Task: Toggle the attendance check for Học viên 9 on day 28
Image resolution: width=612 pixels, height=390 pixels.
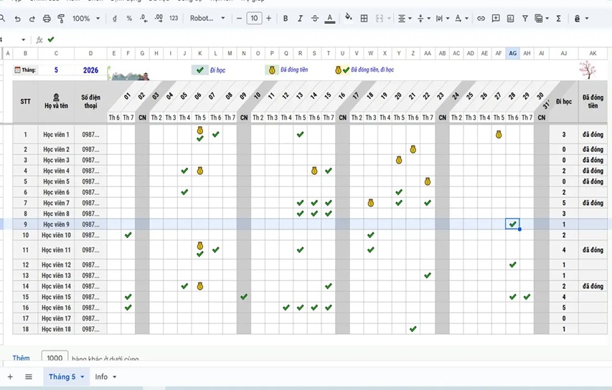Action: (x=512, y=224)
